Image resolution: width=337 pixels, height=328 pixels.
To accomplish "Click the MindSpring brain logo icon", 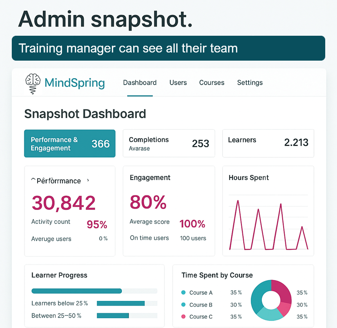I will pos(34,83).
